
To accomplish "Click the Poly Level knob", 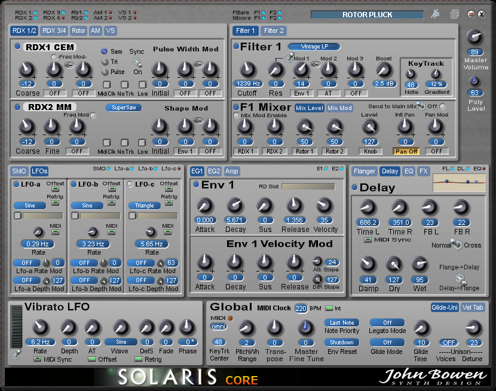I will 474,81.
